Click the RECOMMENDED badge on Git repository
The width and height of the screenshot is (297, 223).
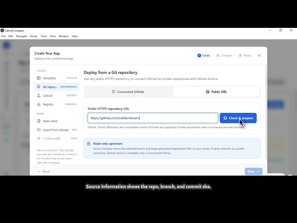coord(68,87)
